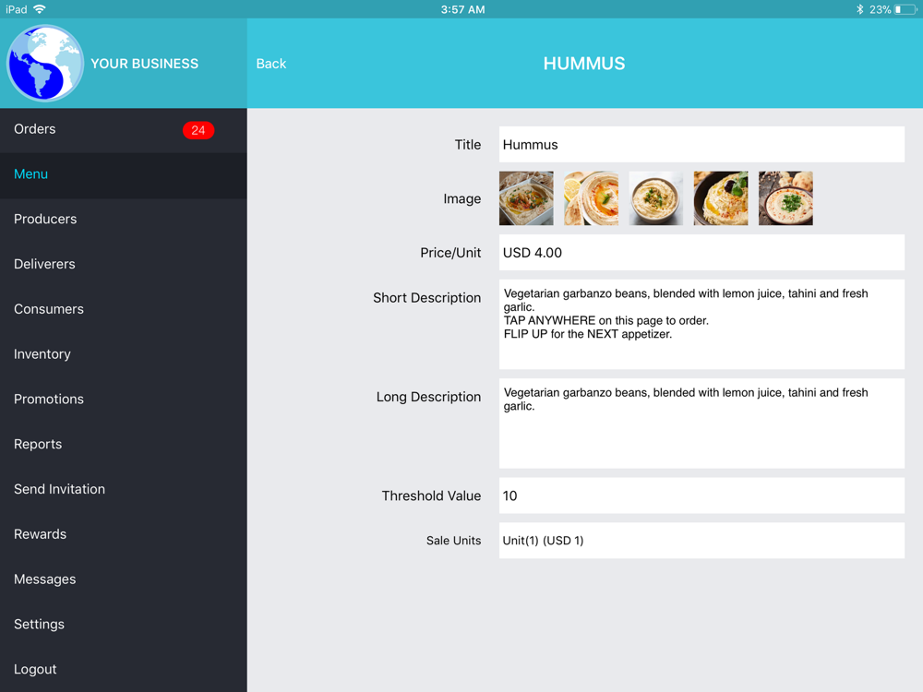Screen dimensions: 923x692
Task: Pick the fourth hummus image thumbnail
Action: [721, 198]
